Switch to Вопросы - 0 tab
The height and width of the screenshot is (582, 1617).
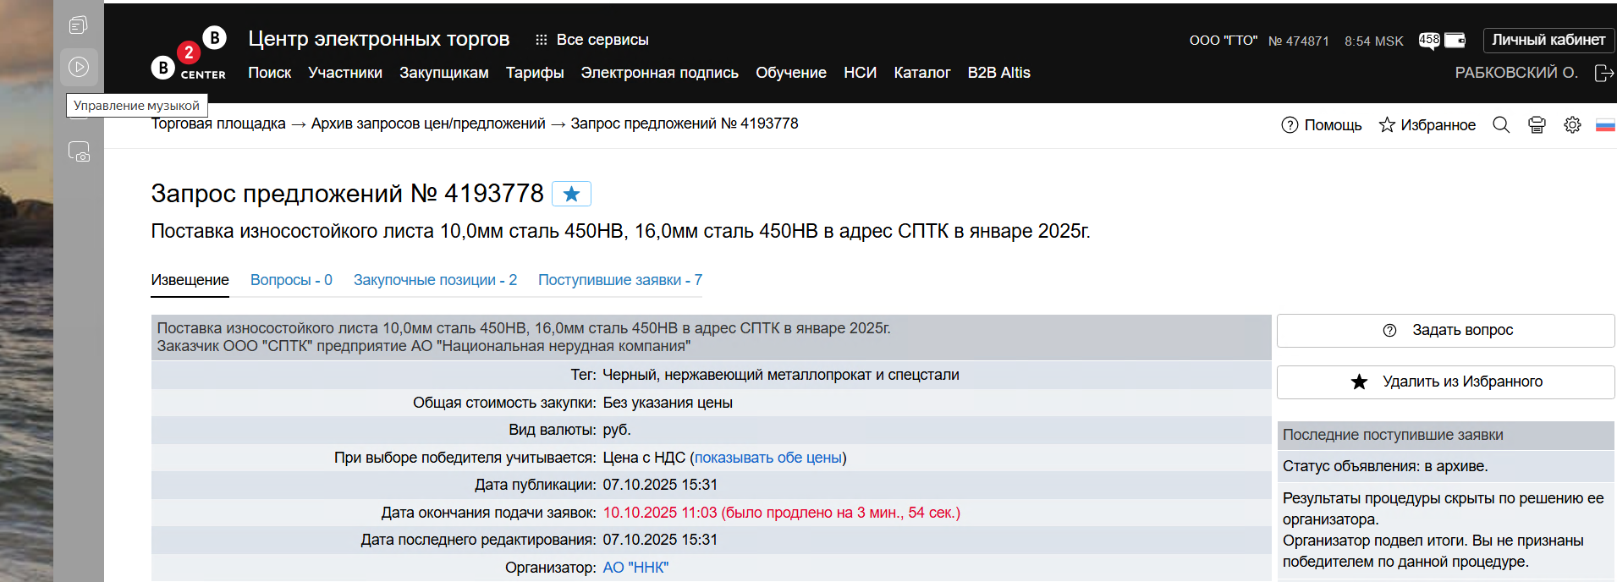pyautogui.click(x=291, y=280)
